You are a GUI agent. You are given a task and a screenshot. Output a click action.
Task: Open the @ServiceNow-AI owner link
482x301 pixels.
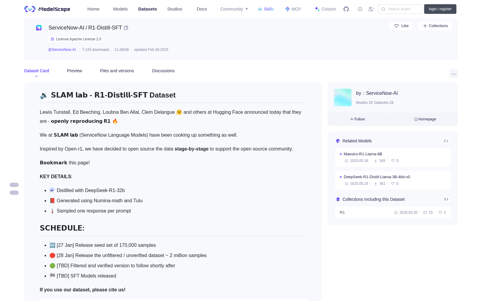62,50
